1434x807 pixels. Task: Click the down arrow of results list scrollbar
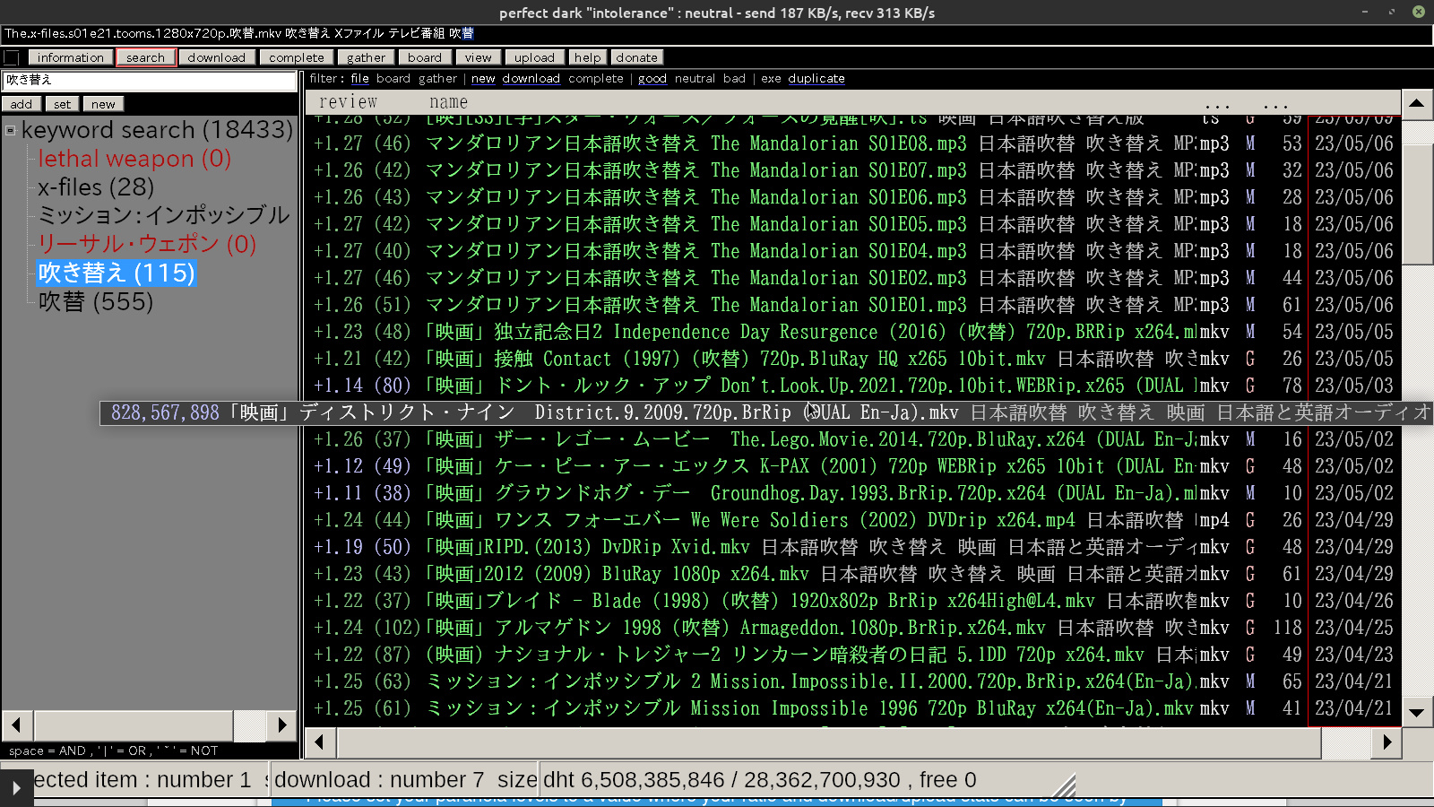coord(1416,714)
